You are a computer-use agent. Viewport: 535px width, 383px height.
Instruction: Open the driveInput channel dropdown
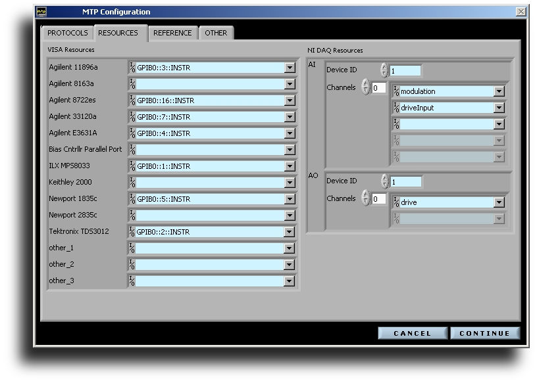(x=499, y=108)
